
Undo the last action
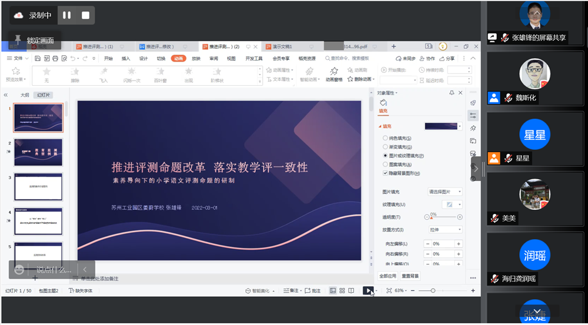[x=73, y=59]
